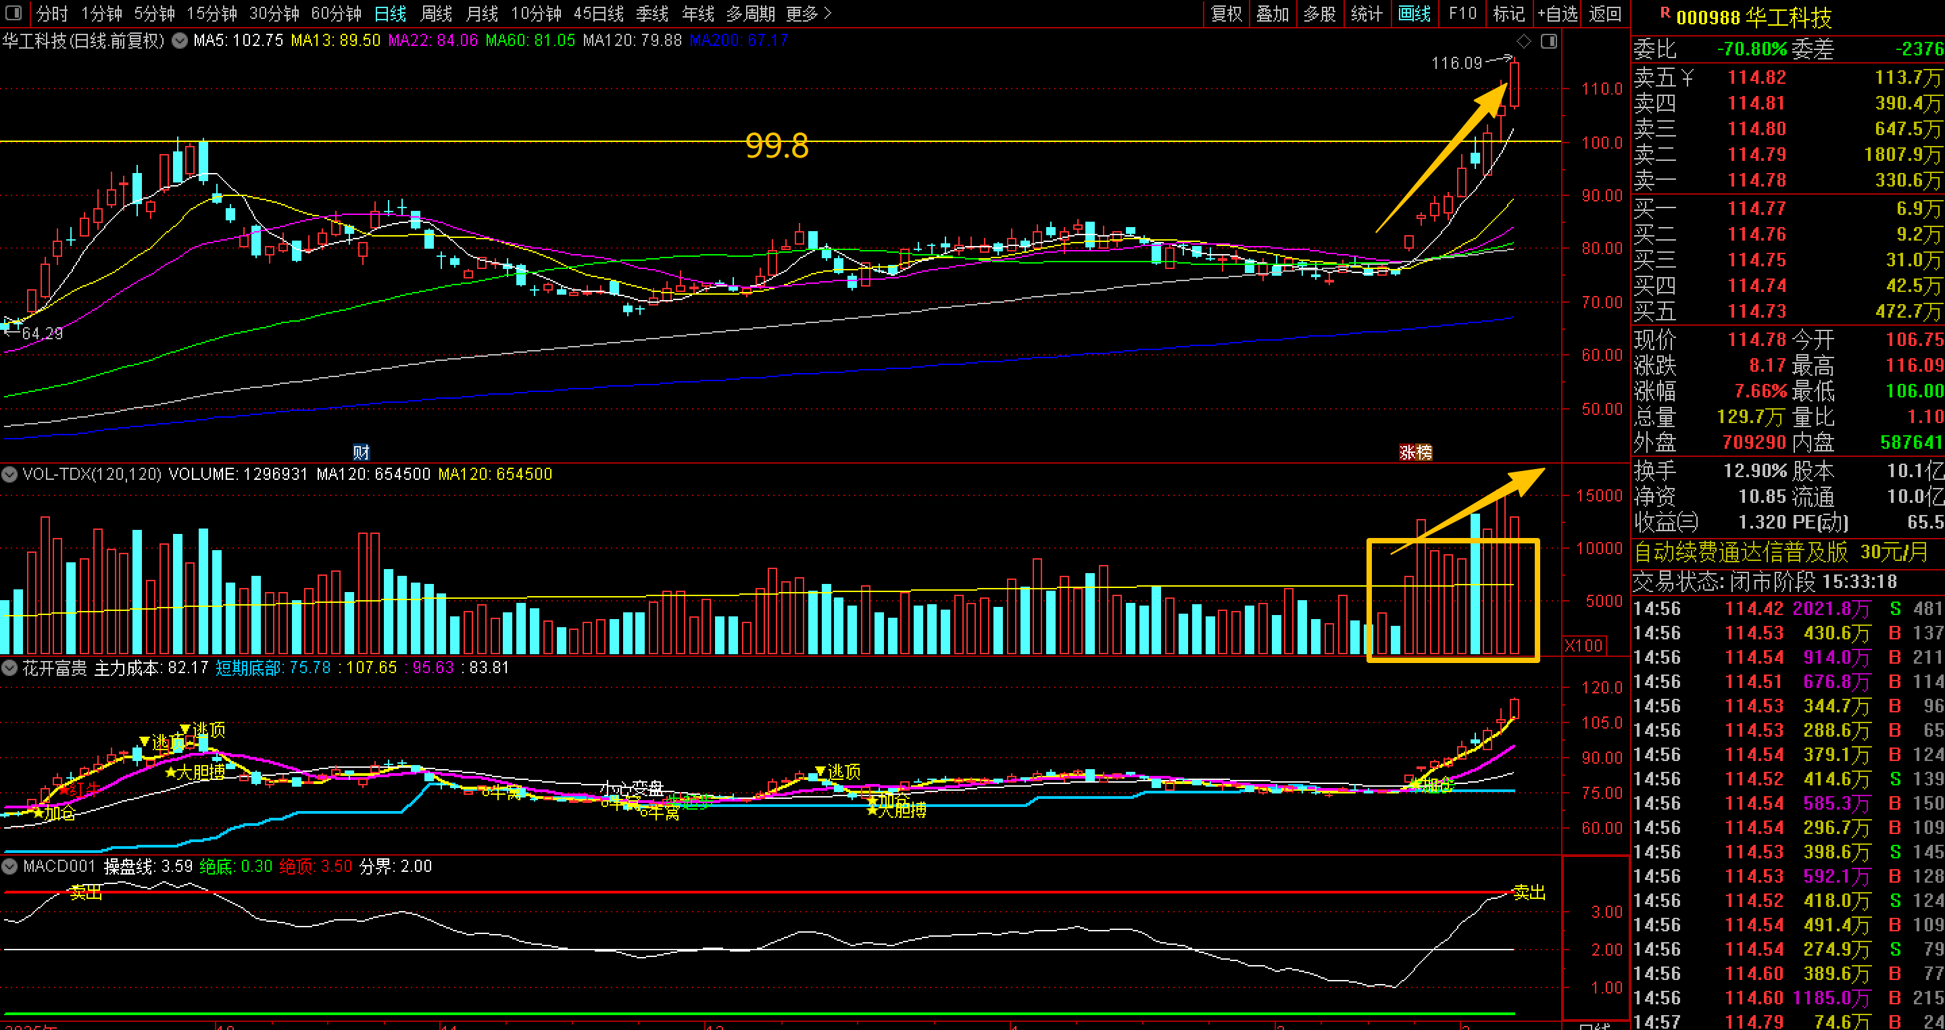Click the +自选 add to watchlist button

click(x=1557, y=14)
